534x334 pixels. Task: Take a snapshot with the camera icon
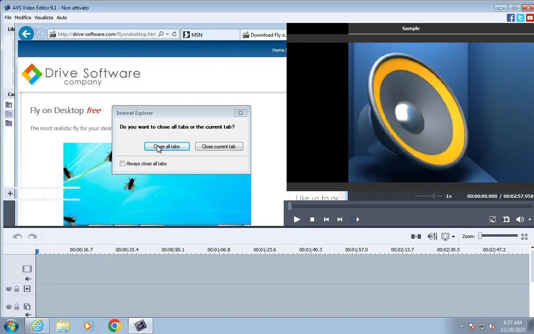point(506,219)
